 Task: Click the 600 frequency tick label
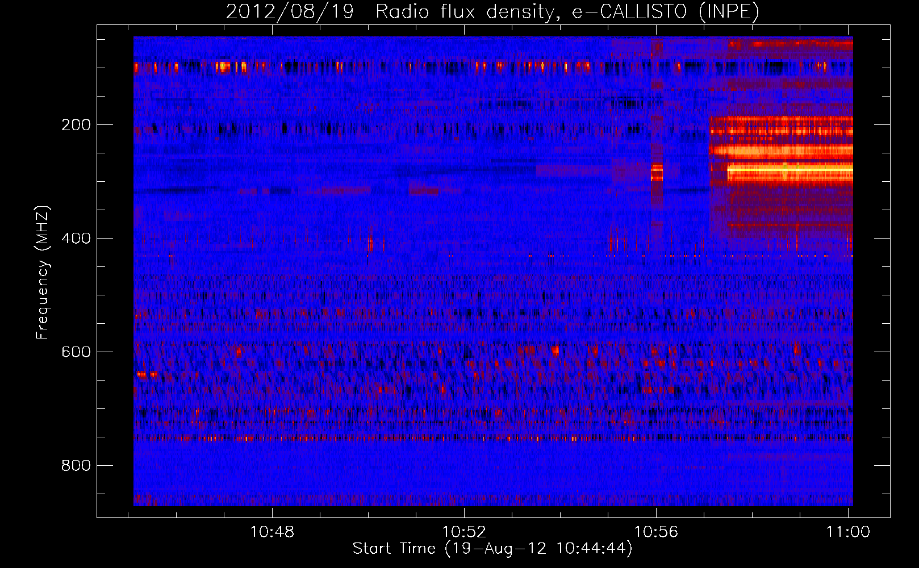(76, 352)
